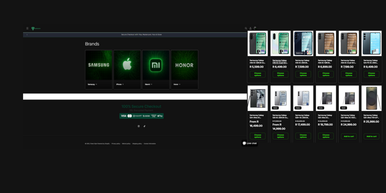Open the Xiaomi brand link

click(x=148, y=84)
